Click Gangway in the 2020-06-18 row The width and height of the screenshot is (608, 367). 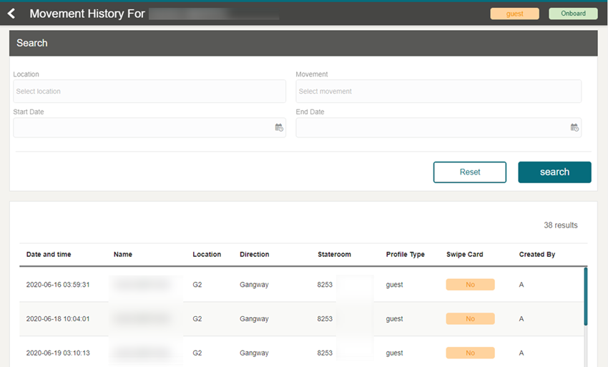(254, 318)
